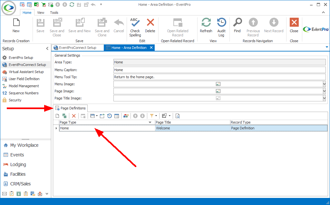
Task: Click the Page Definition record type cell
Action: pos(279,128)
